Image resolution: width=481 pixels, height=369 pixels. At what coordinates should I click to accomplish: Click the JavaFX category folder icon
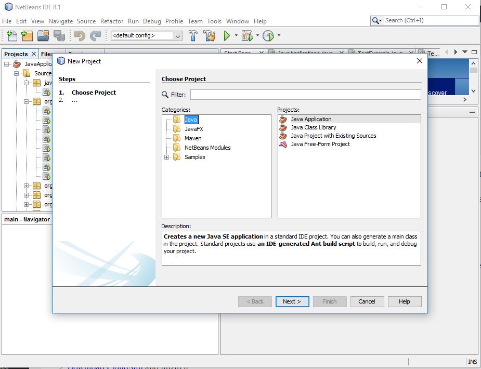177,129
